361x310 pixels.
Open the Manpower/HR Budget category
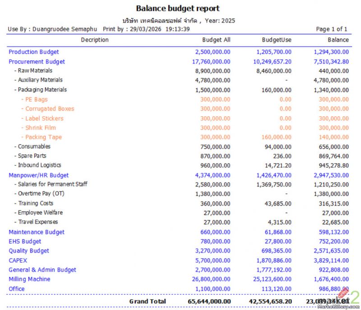click(x=39, y=175)
